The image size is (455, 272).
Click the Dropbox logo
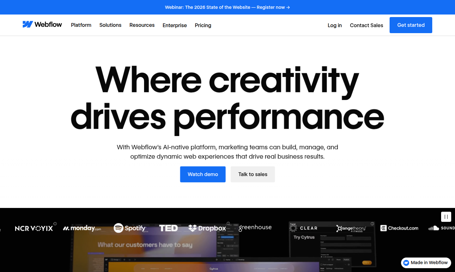tap(207, 228)
